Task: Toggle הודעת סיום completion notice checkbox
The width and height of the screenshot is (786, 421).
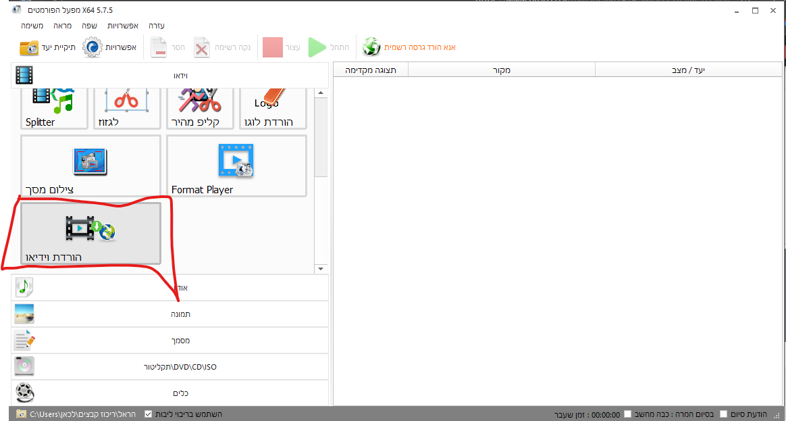Action: [x=723, y=414]
